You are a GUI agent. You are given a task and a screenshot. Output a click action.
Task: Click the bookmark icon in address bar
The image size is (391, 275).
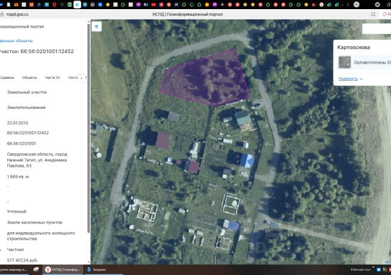click(x=373, y=14)
